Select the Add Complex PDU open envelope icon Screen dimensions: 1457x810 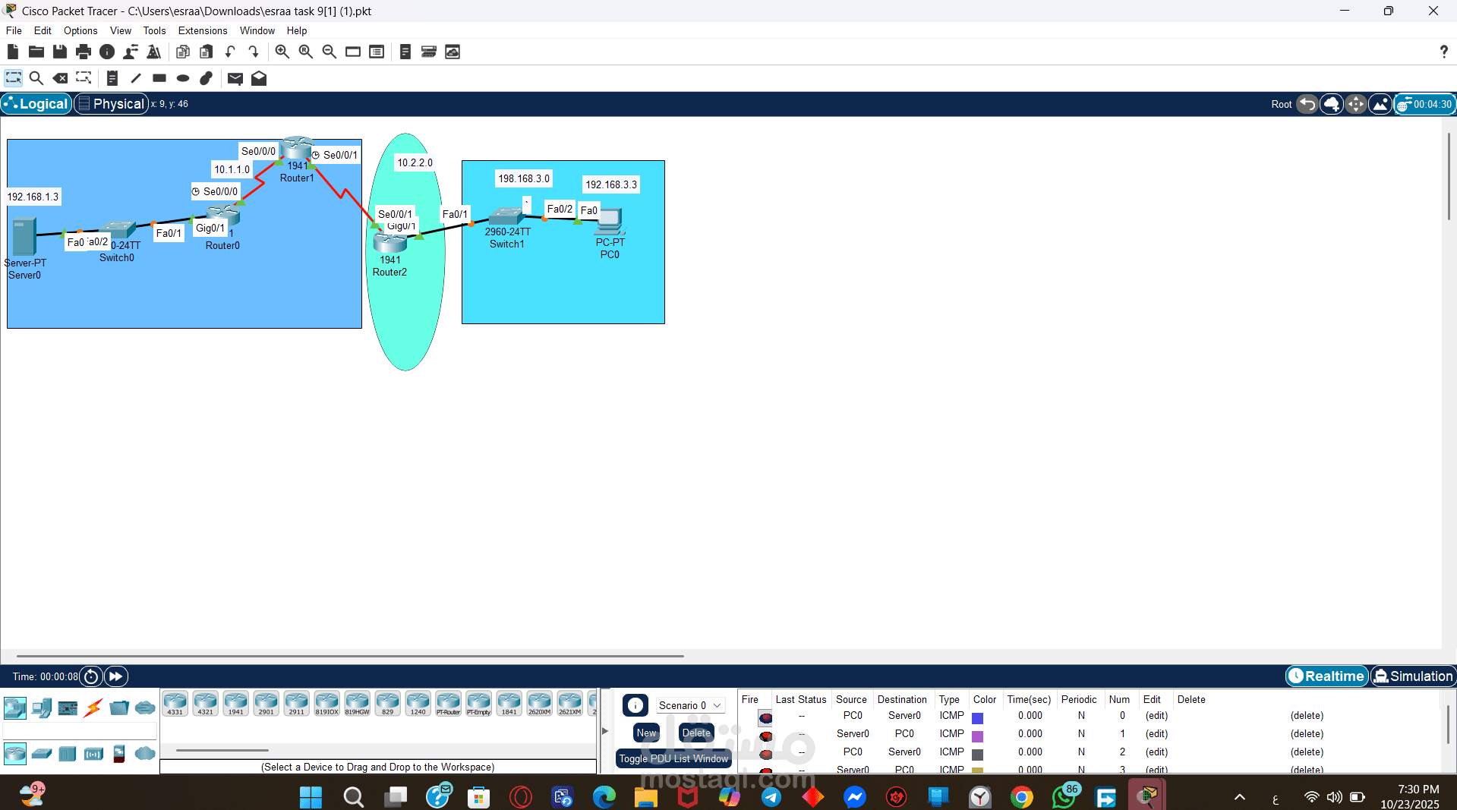tap(259, 78)
